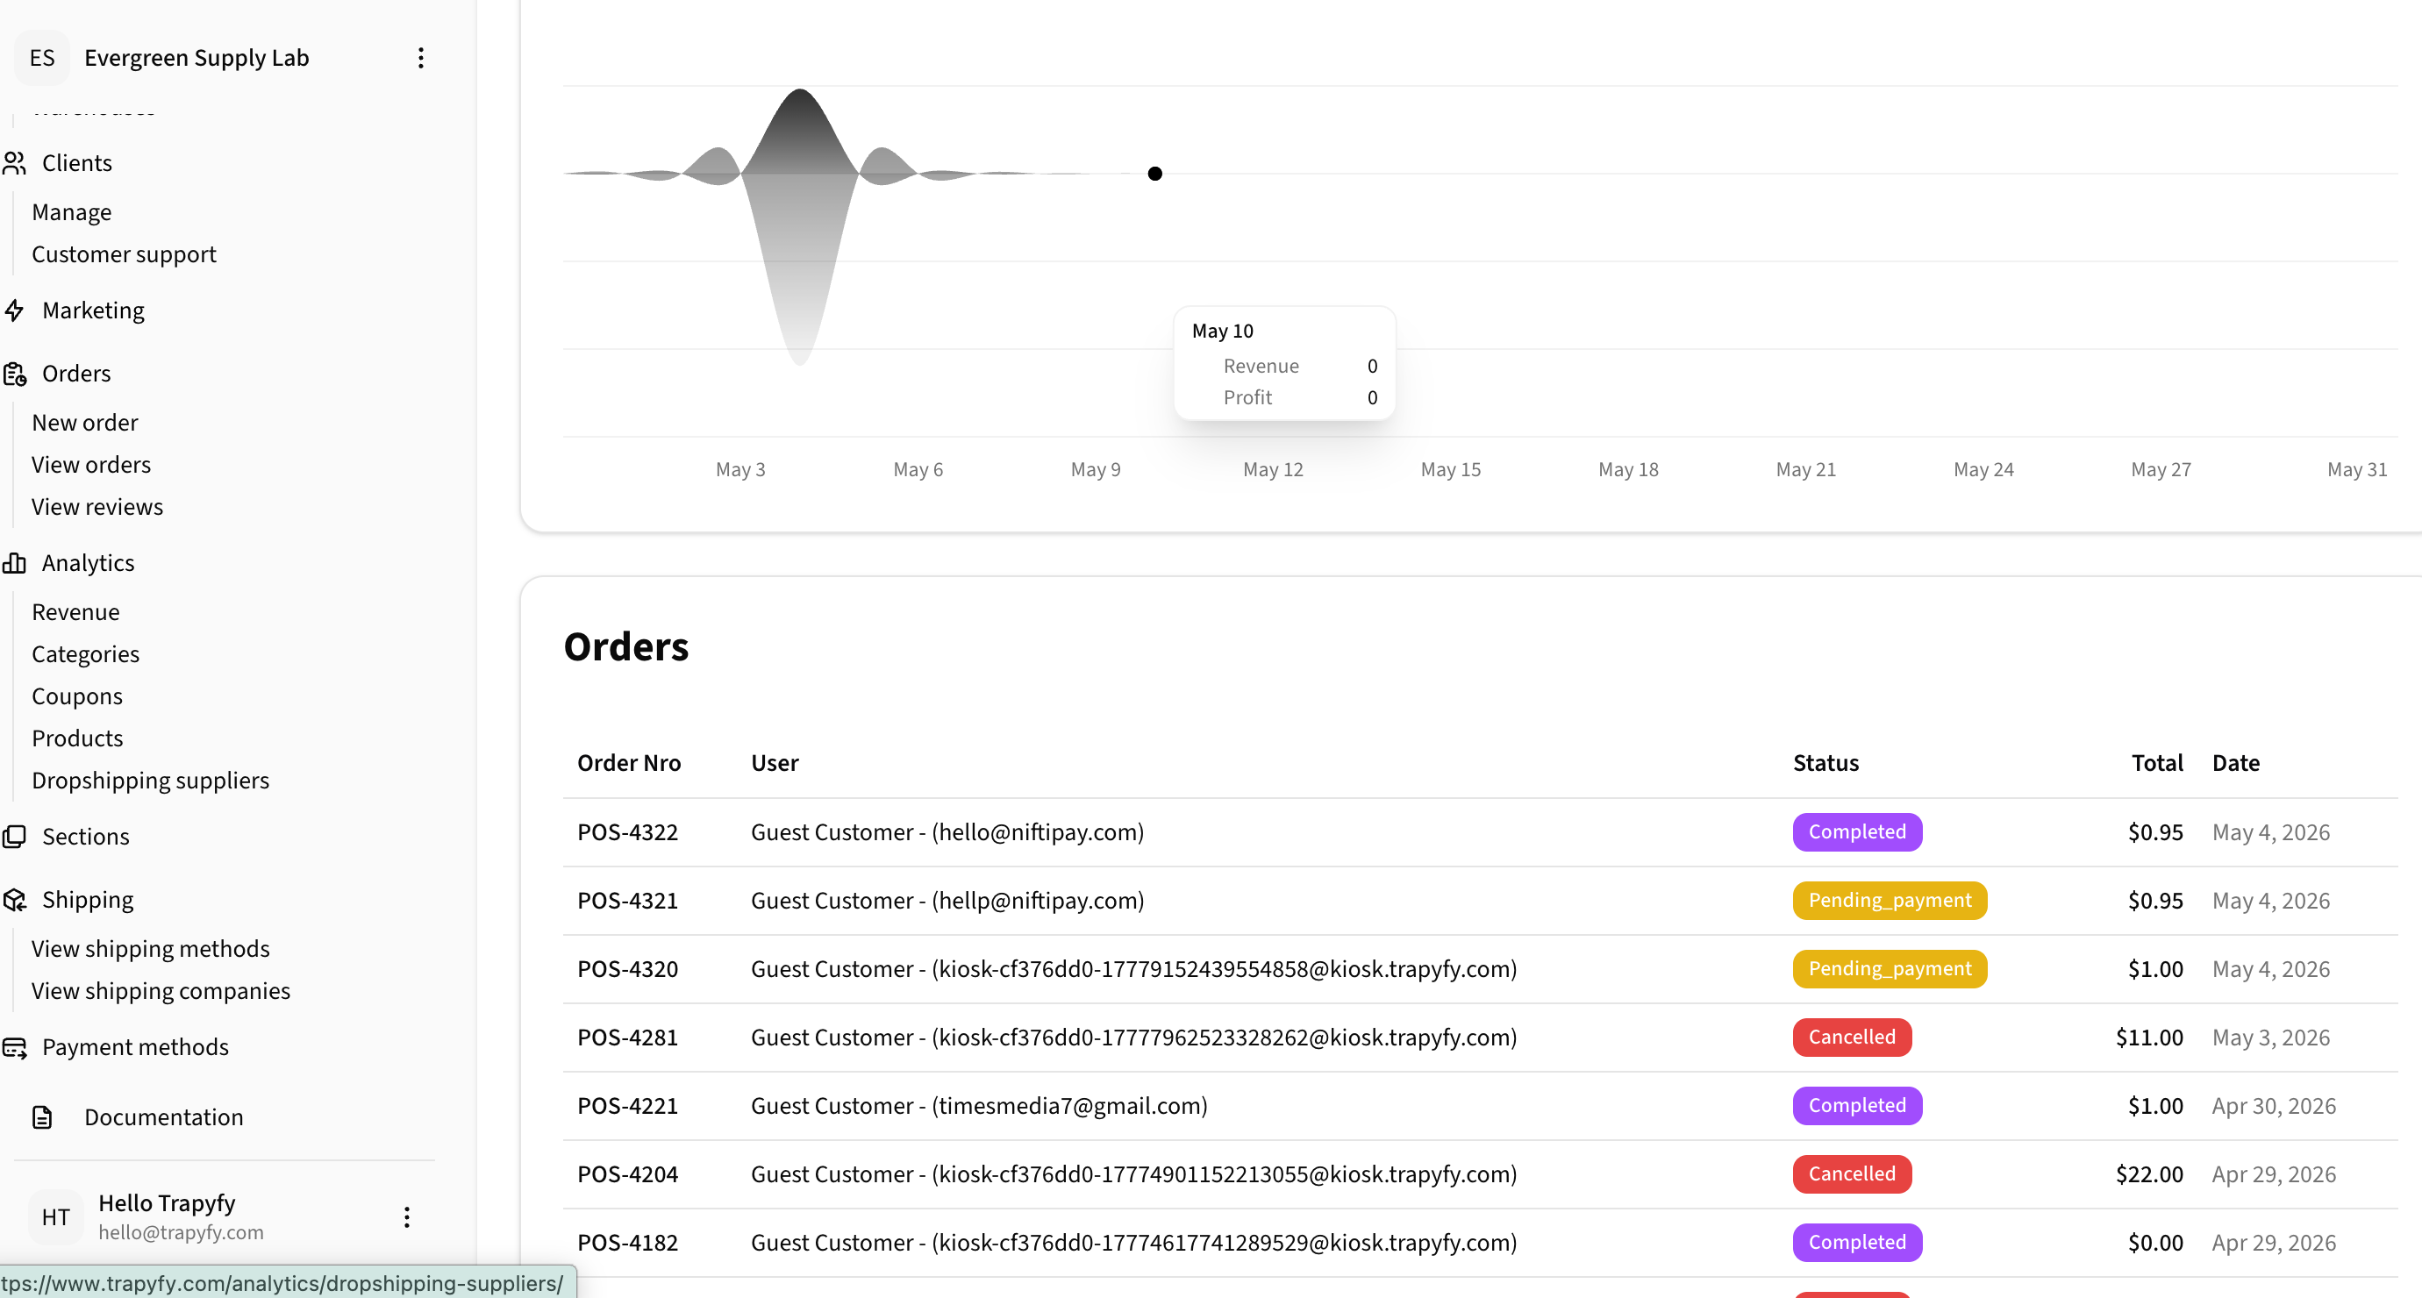Open the Sections sidebar group
The height and width of the screenshot is (1298, 2422).
86,837
